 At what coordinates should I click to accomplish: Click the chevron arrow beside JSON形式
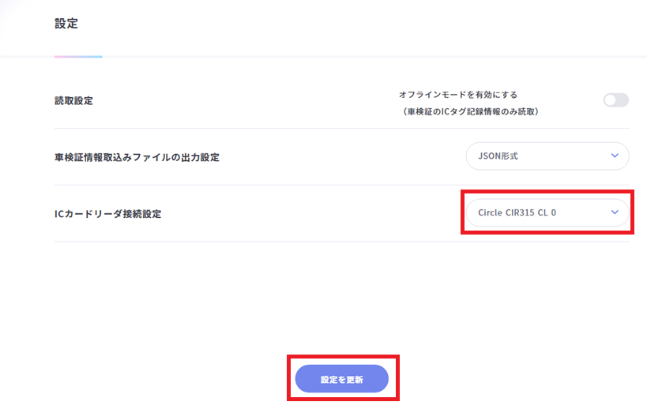coord(615,156)
